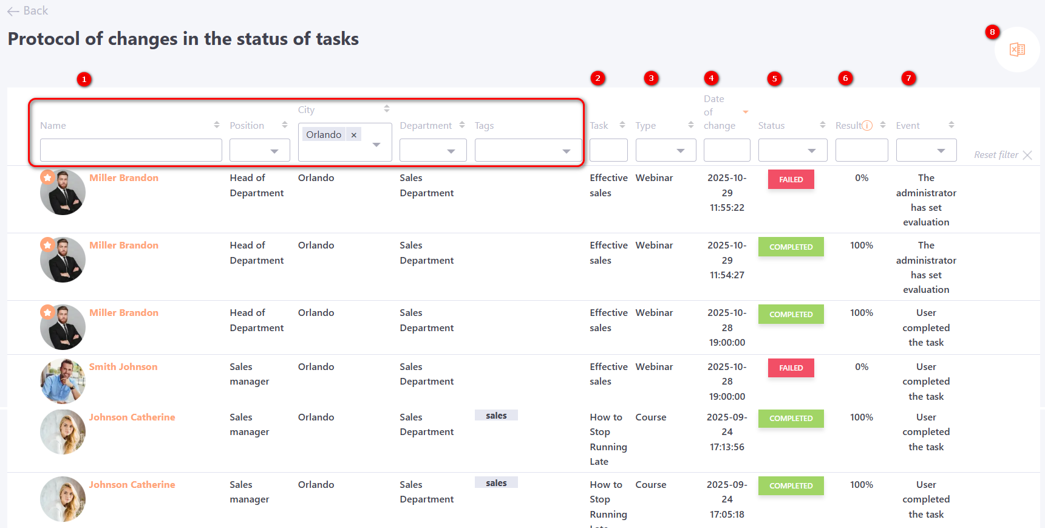Click the Excel export icon
Image resolution: width=1045 pixels, height=528 pixels.
(x=1016, y=50)
